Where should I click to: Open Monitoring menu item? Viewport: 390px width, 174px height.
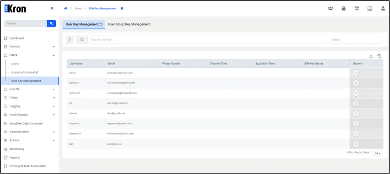pos(17,149)
